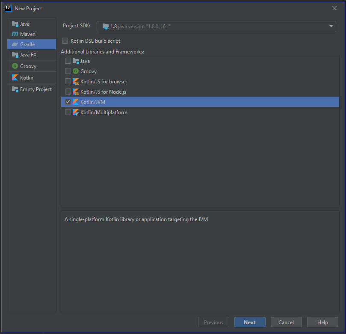Select Kotlin project type in sidebar

(32, 78)
